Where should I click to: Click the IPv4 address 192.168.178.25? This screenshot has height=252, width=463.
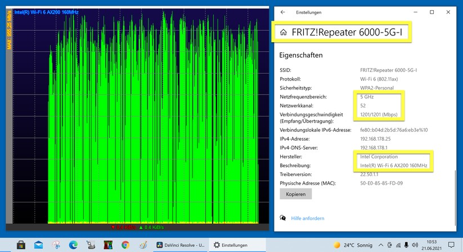(x=375, y=139)
